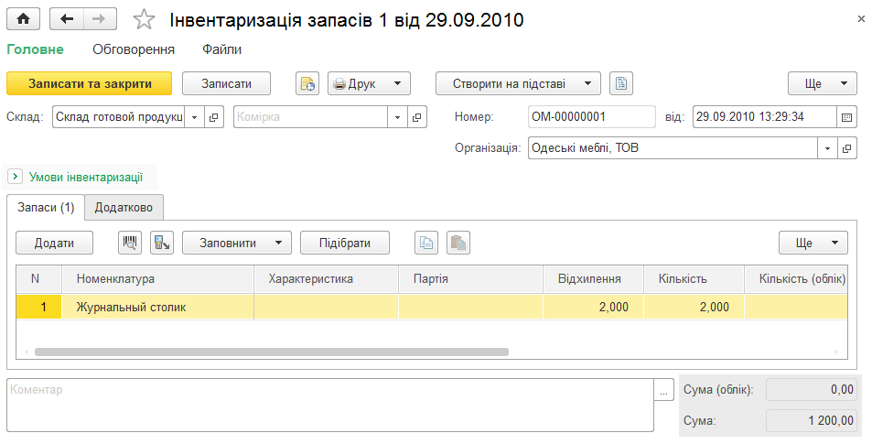Open the table Ще menu
Viewport: 872px width, 444px height.
coord(813,244)
